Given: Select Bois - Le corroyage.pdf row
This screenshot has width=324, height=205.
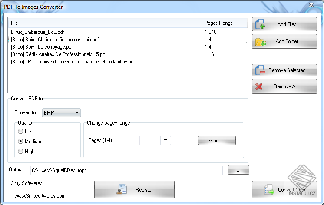Looking at the screenshot, I should point(128,47).
